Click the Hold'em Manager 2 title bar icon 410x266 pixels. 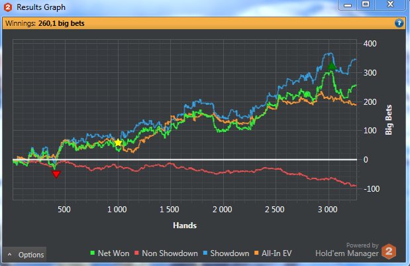tap(8, 7)
